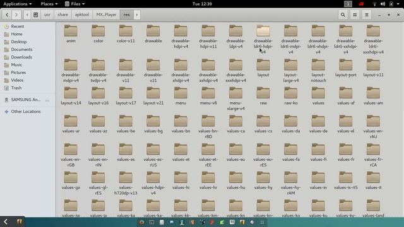The height and width of the screenshot is (227, 404).
Task: Eject the SAMSUNG device with its eject button
Action: pyautogui.click(x=47, y=100)
